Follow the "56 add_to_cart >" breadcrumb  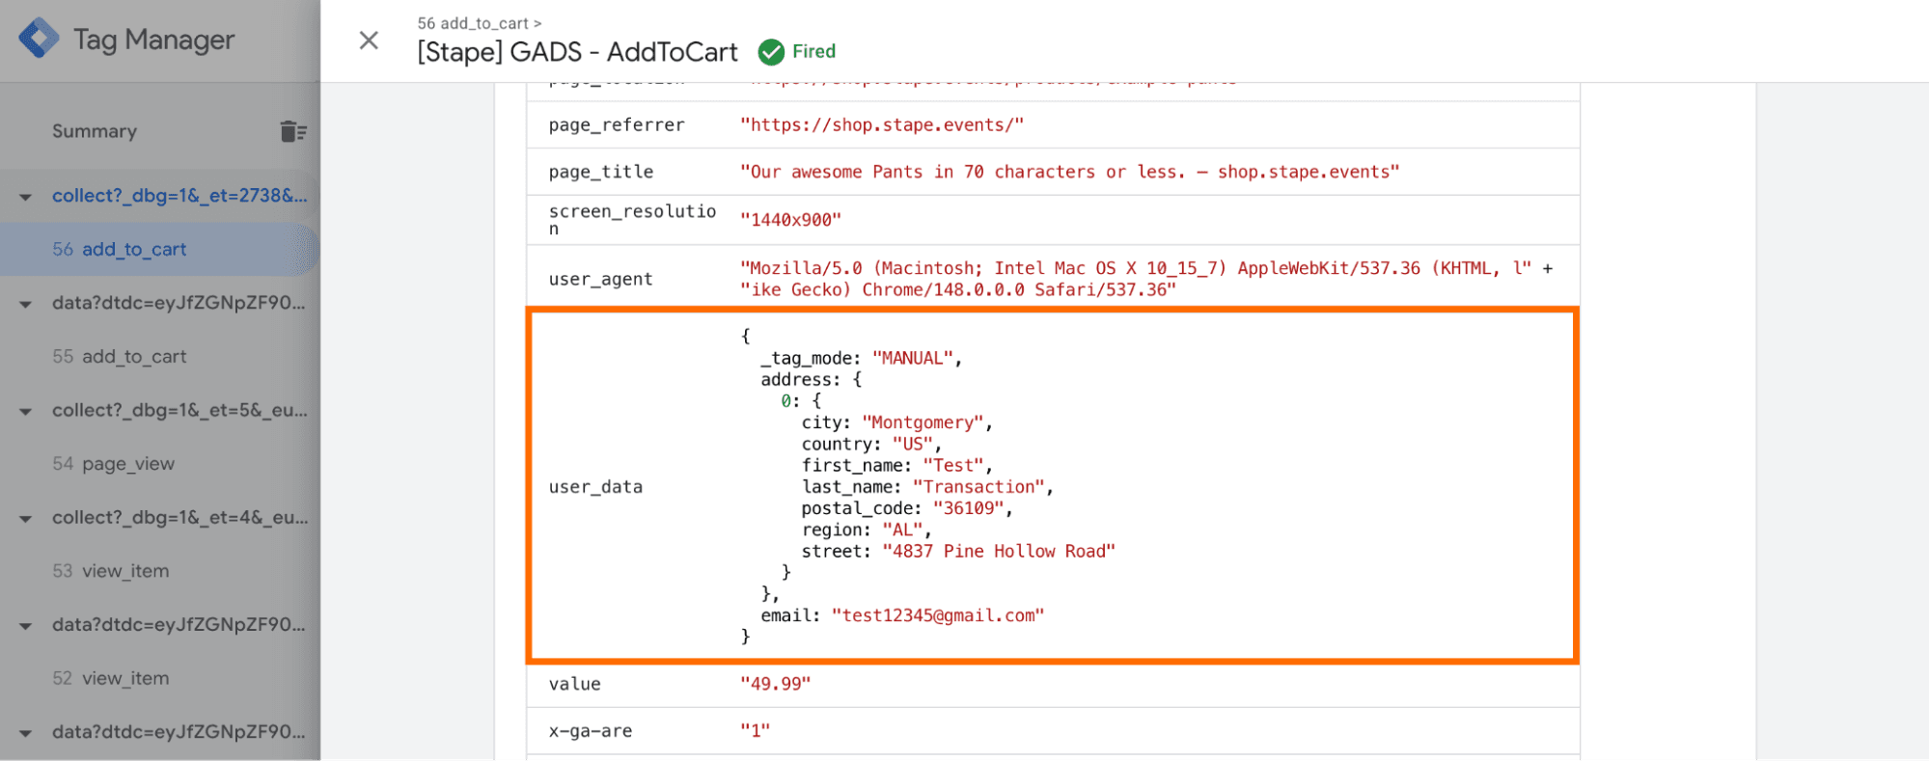click(480, 23)
